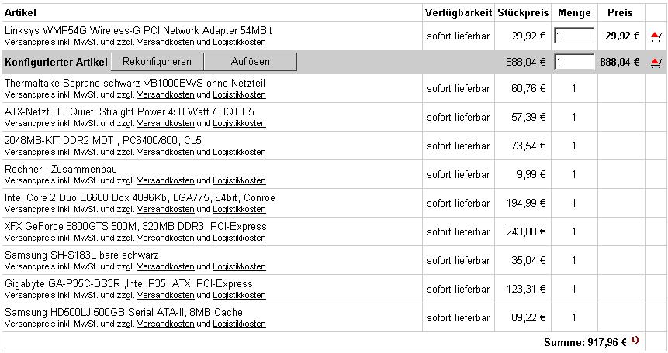Open Versandkosten link under Thermaltake Soprano

[x=165, y=94]
